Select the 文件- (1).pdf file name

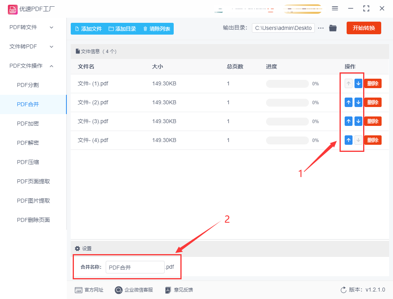(x=93, y=83)
